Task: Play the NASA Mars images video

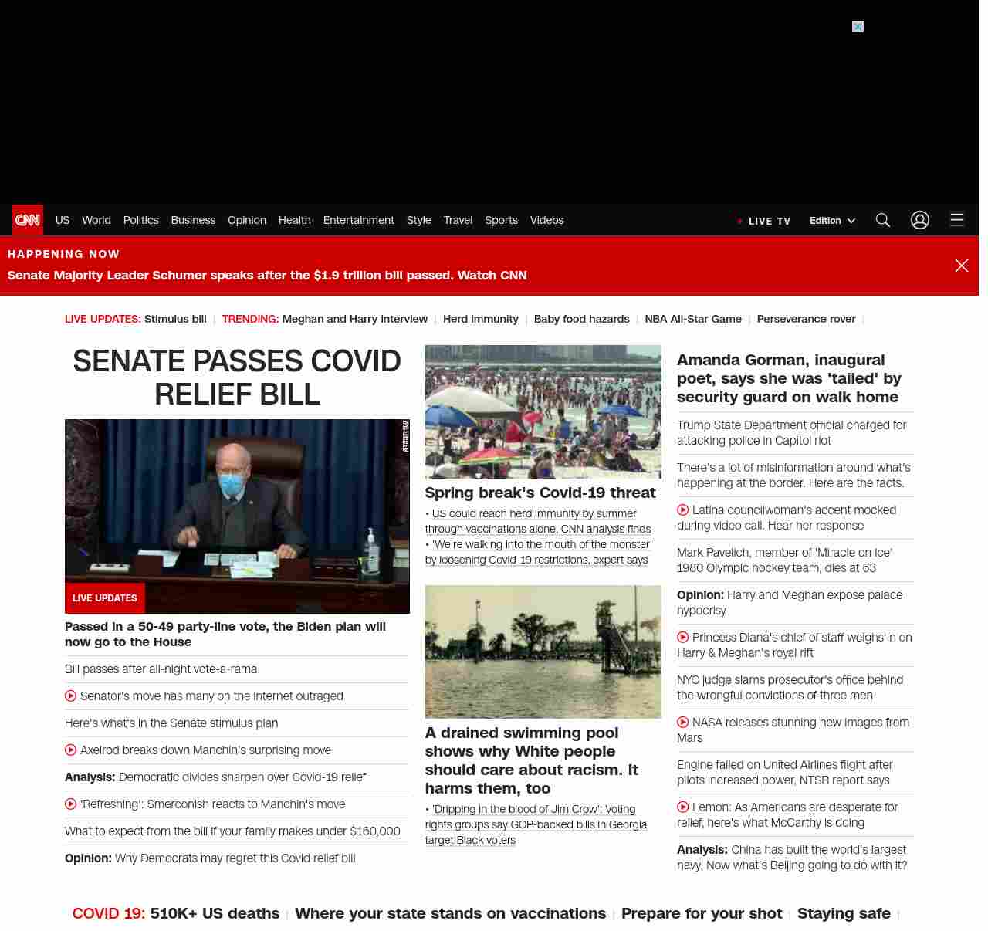Action: tap(683, 723)
